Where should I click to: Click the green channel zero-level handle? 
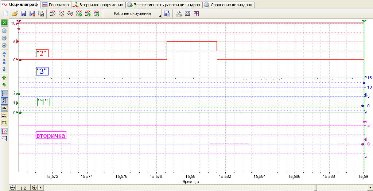click(20, 113)
